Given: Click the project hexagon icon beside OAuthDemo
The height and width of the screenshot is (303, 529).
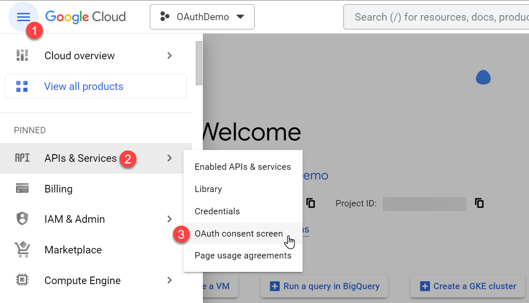Looking at the screenshot, I should click(x=165, y=17).
